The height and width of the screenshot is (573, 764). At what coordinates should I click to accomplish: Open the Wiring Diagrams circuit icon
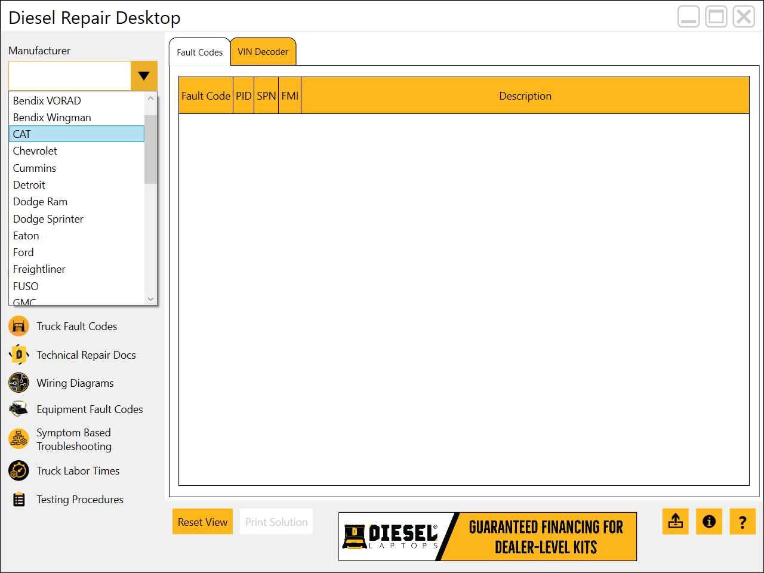19,383
